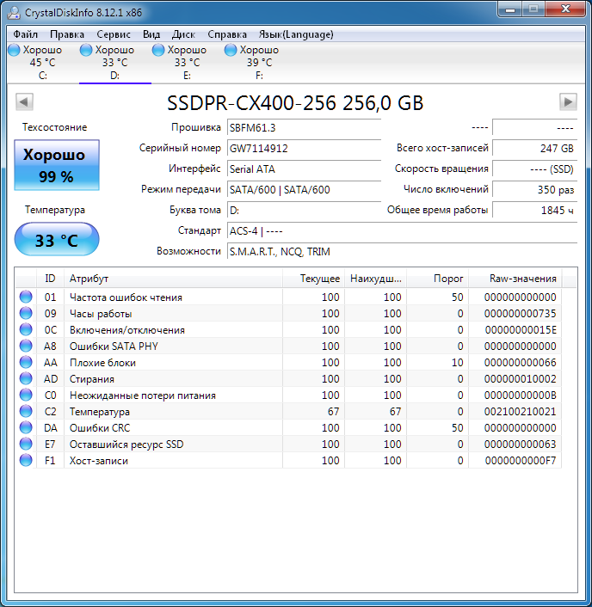
Task: Select the Ошибки CRC attribute row
Action: point(288,427)
